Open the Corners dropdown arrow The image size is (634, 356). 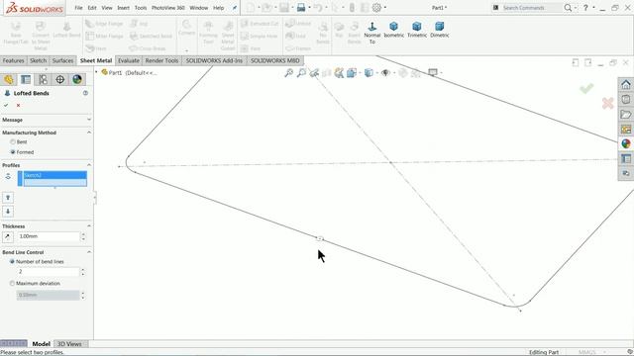[186, 50]
